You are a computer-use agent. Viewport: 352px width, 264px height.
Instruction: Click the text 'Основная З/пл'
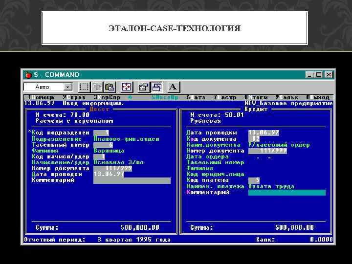click(x=118, y=162)
